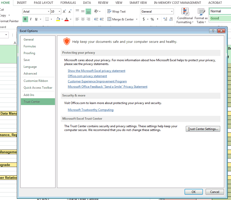231x200 pixels.
Task: Apply Middle Align to cells
Action: 83,11
